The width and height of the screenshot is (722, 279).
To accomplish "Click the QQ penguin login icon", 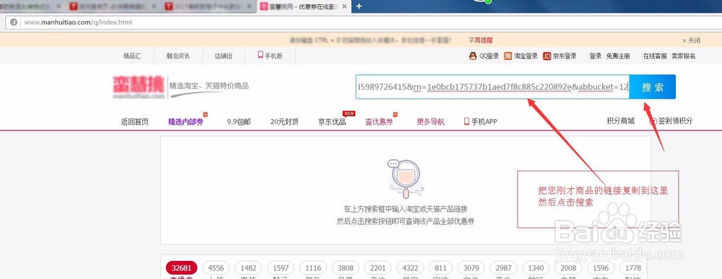I will click(472, 56).
